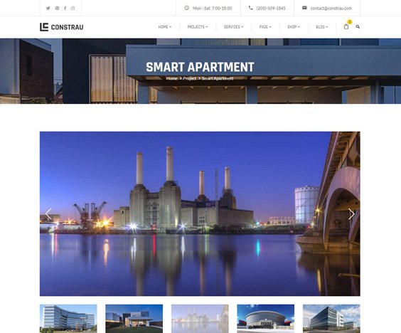
Task: Expand the Services dropdown menu
Action: point(233,27)
